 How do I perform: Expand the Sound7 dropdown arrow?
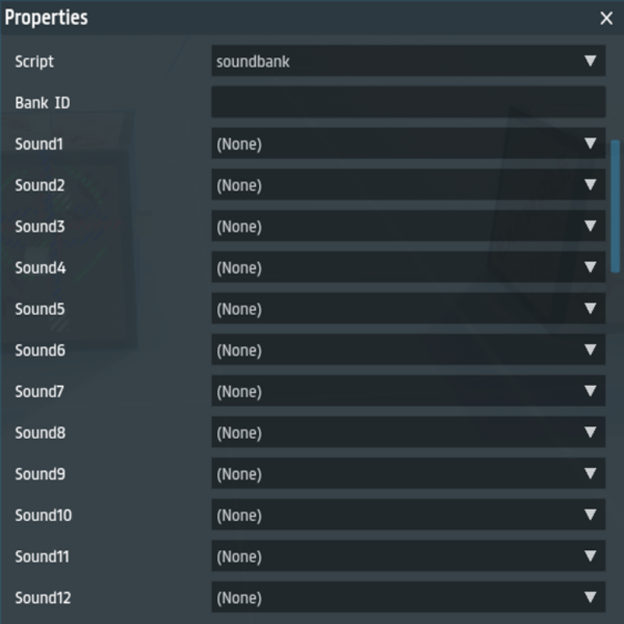click(x=590, y=392)
